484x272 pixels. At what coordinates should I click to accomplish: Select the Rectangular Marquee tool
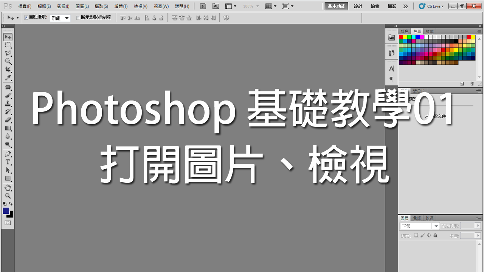click(8, 45)
